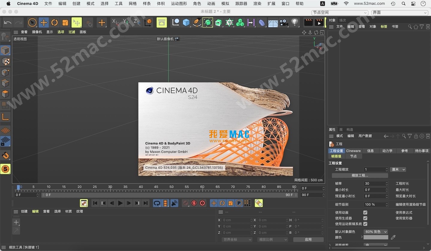This screenshot has height=251, width=431.
Task: Open the Objects panel hamburger menu beside 文件
Action: [331, 27]
